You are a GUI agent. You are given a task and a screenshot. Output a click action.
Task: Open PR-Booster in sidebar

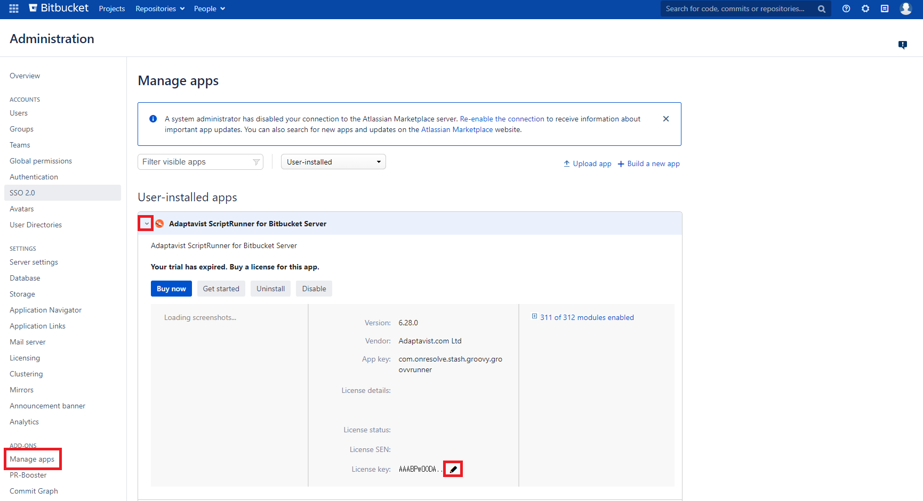click(x=28, y=475)
